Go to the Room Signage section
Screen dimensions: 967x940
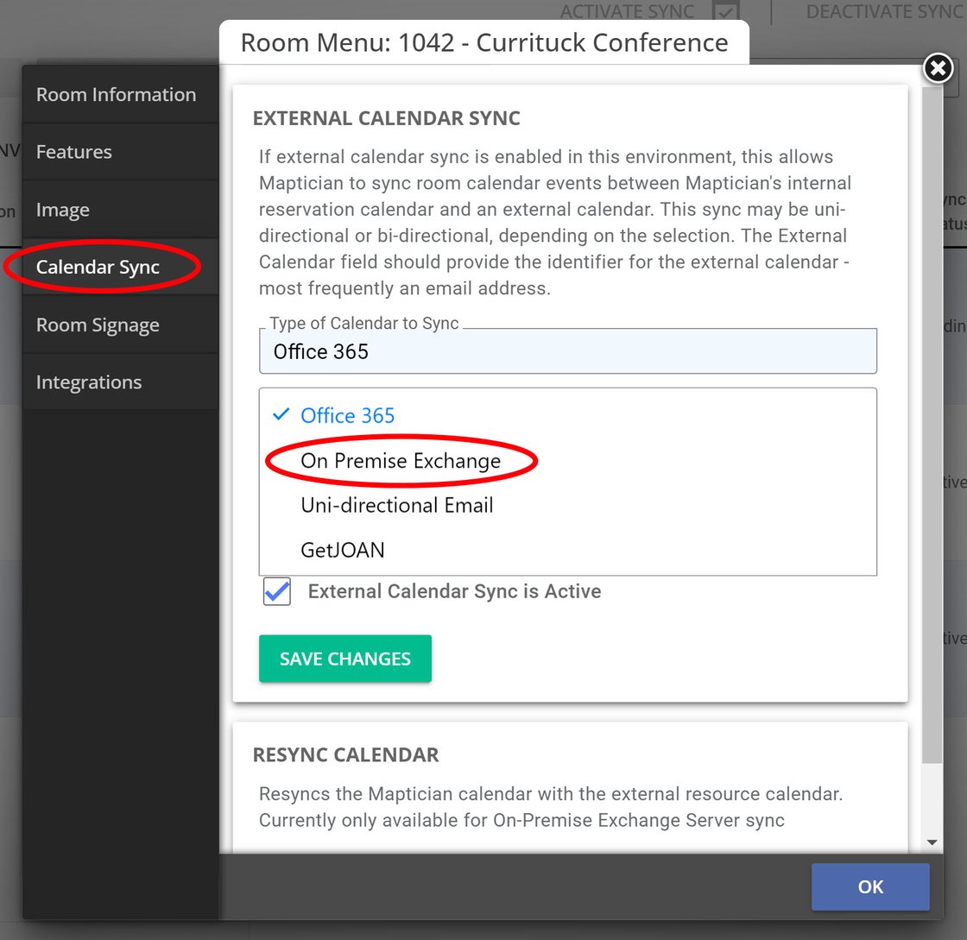point(98,325)
